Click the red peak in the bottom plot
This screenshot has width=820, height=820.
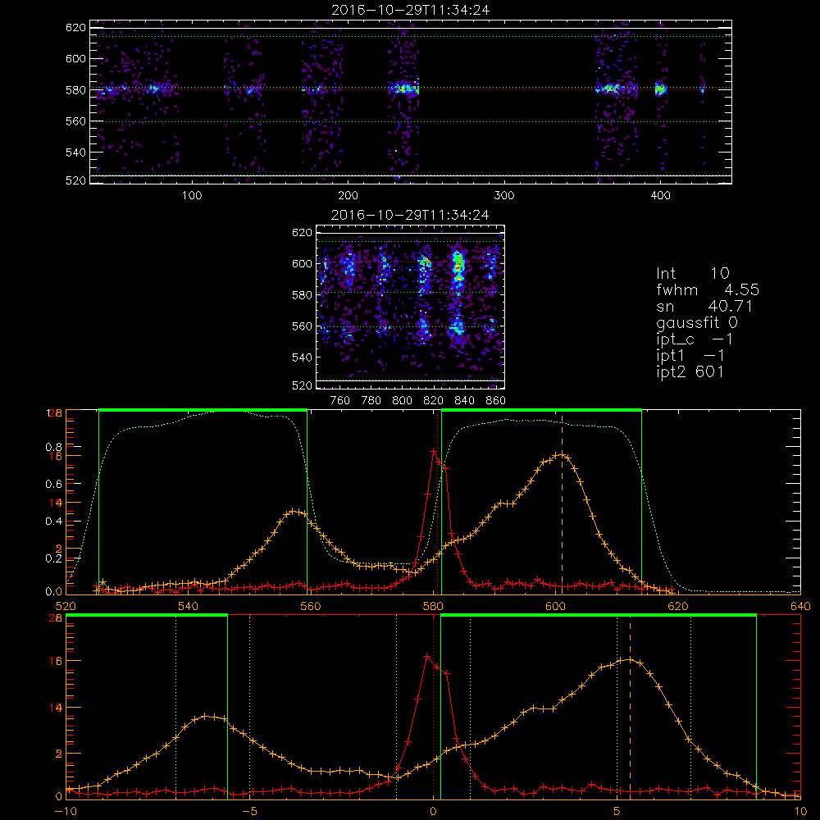pos(426,655)
